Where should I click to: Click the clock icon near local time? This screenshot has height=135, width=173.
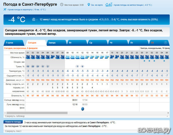coord(62,4)
